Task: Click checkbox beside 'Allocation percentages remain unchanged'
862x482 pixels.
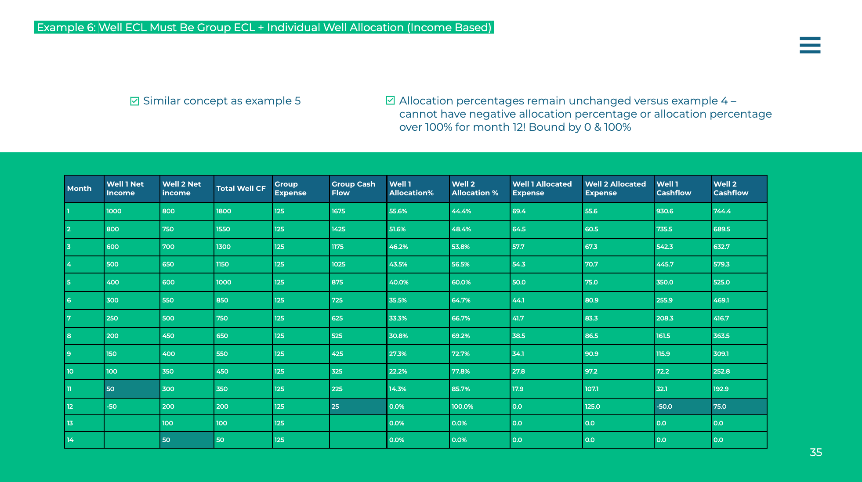Action: point(390,101)
